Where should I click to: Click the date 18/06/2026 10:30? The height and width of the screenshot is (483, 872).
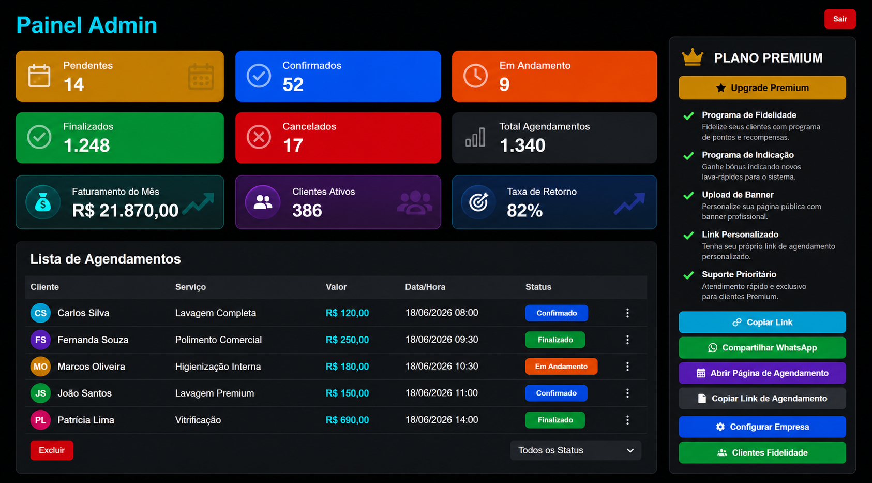[442, 367]
